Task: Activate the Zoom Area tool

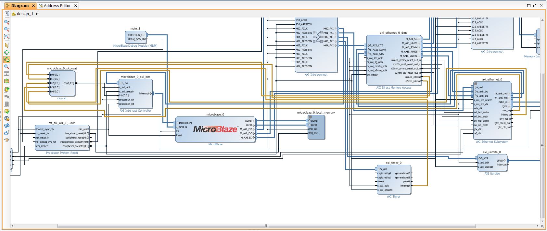Action: [x=6, y=37]
